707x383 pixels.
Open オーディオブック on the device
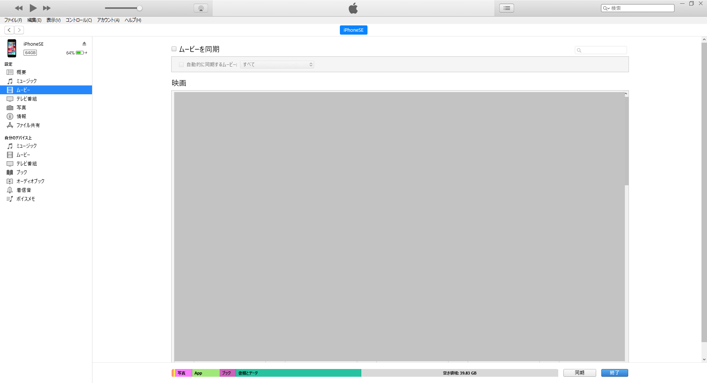(46, 181)
